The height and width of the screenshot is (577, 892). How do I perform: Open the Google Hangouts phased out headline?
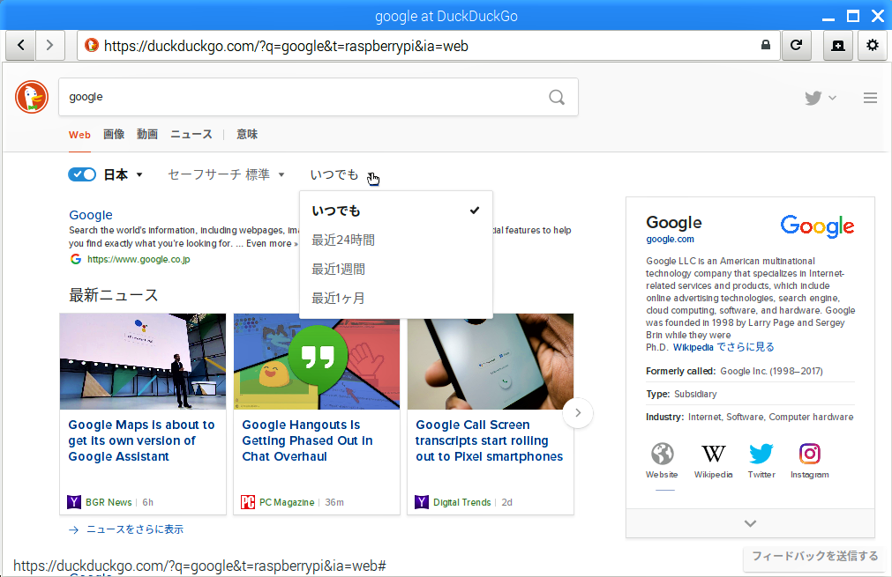pyautogui.click(x=308, y=440)
